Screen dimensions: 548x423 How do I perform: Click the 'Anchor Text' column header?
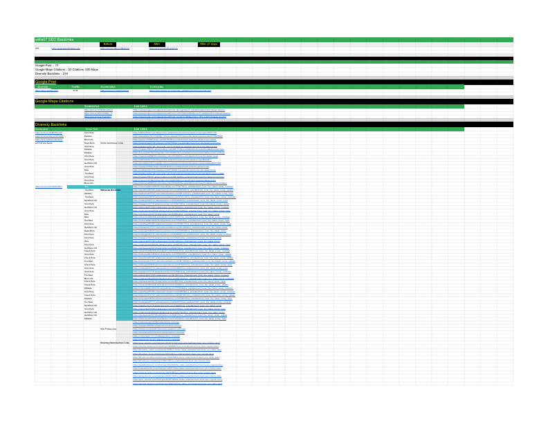(91, 129)
